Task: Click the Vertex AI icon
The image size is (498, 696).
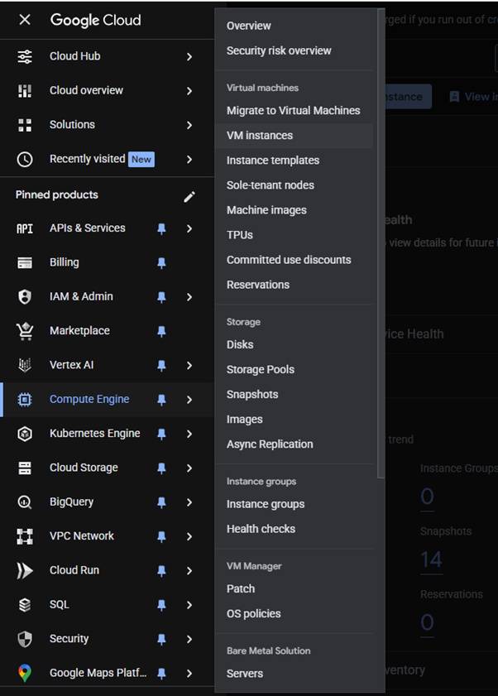Action: [25, 365]
